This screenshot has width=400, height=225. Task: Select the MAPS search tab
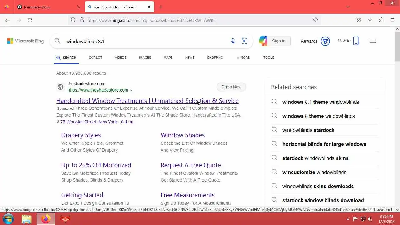[x=168, y=57]
